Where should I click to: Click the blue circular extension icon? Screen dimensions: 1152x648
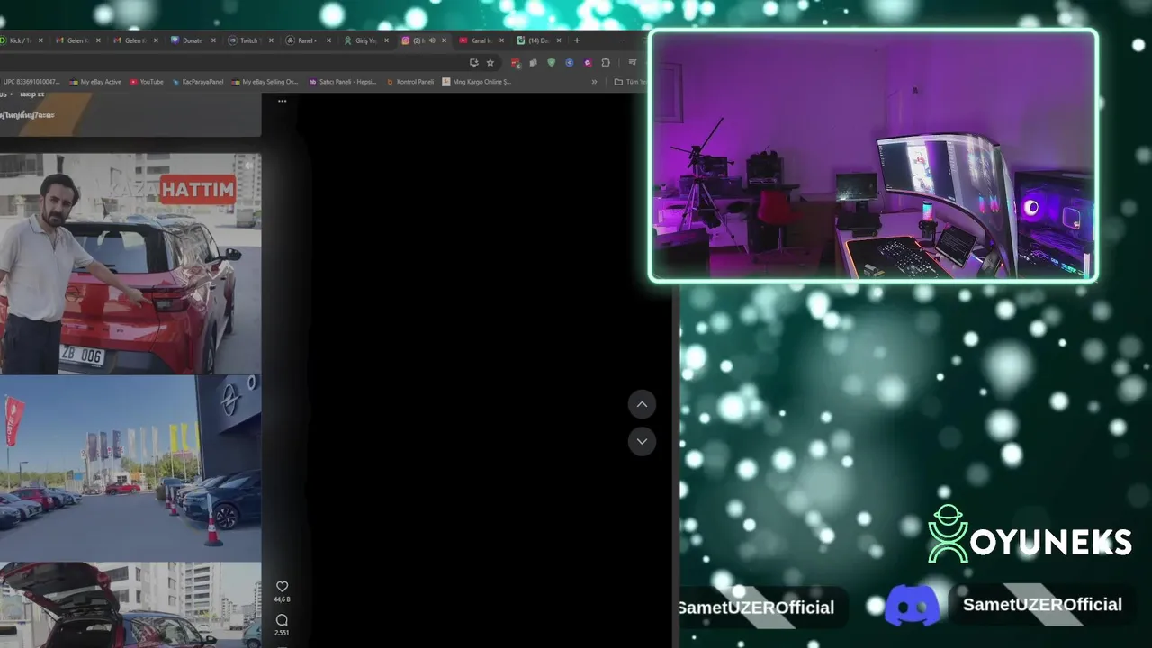point(570,63)
